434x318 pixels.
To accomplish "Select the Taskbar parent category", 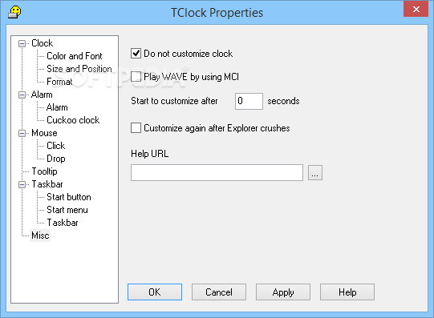I will (x=47, y=184).
